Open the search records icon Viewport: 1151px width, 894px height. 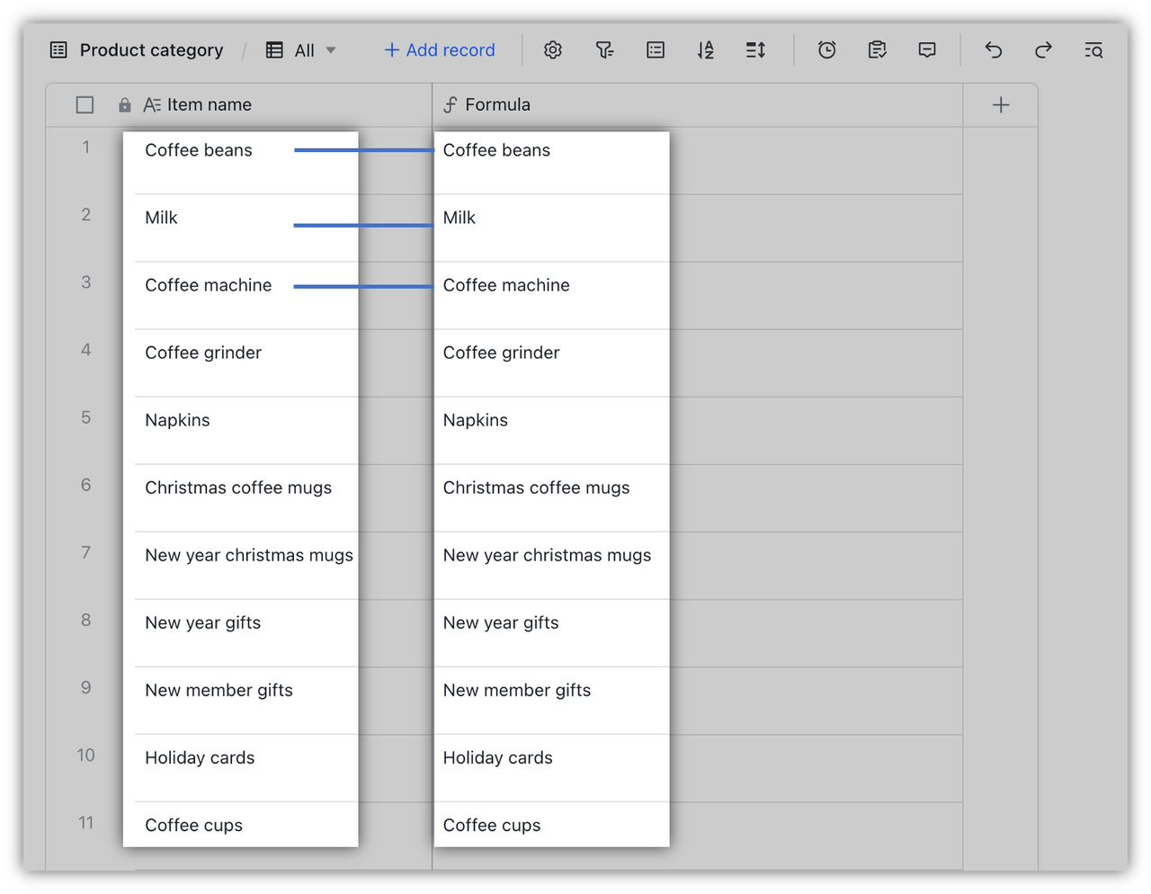point(1093,50)
